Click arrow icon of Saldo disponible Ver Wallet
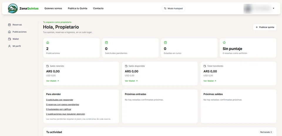The height and width of the screenshot is (136, 282). click(x=137, y=81)
